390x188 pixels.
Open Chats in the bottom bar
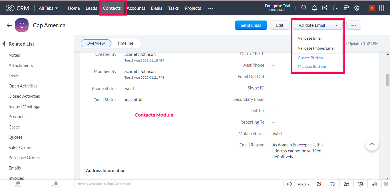[18, 184]
